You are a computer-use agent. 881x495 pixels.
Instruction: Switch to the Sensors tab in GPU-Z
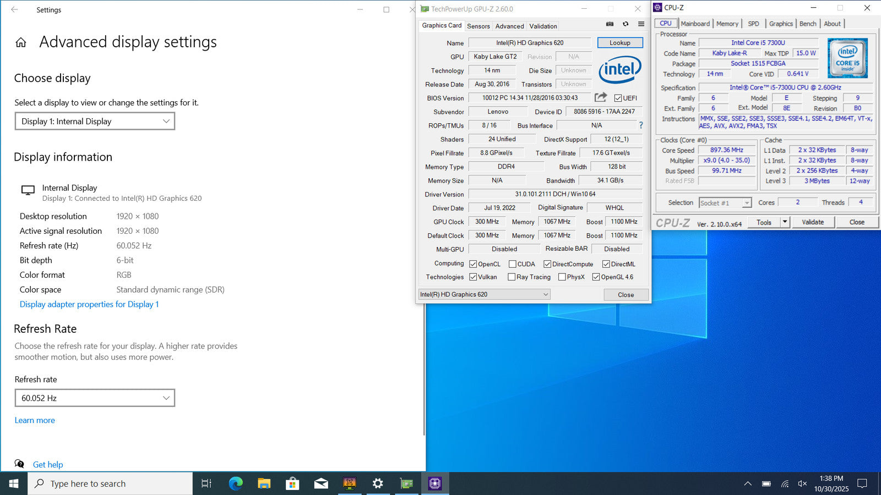[478, 26]
